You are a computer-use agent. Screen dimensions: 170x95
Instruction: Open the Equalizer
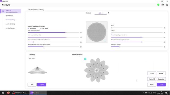[x=161, y=79]
